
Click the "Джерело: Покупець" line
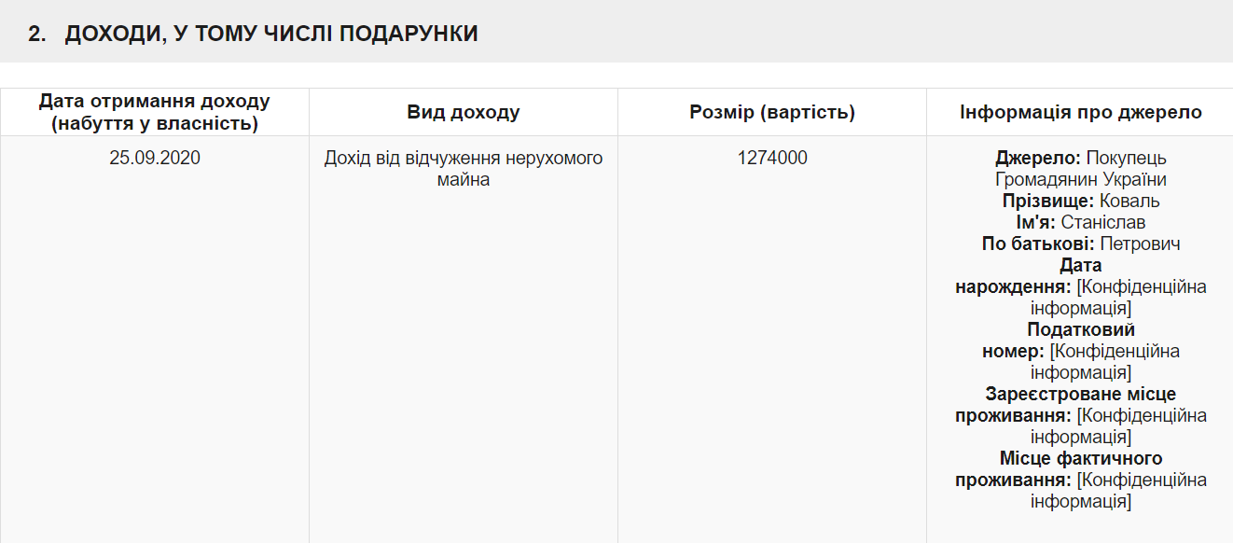[x=1080, y=159]
